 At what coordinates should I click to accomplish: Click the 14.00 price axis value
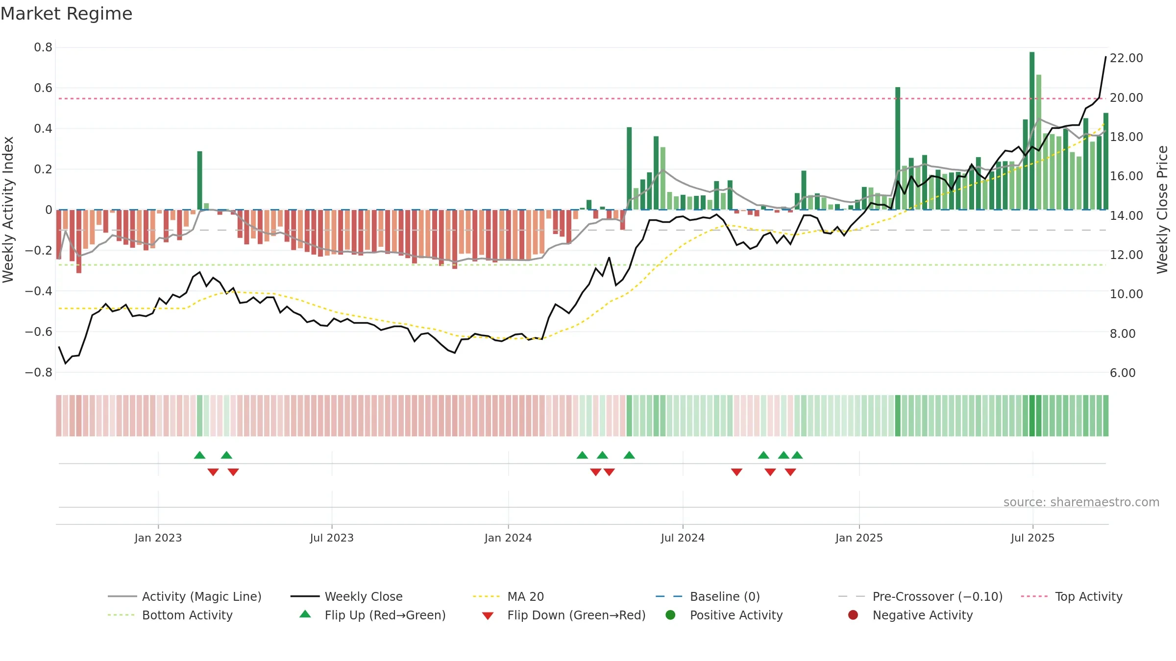(1127, 215)
